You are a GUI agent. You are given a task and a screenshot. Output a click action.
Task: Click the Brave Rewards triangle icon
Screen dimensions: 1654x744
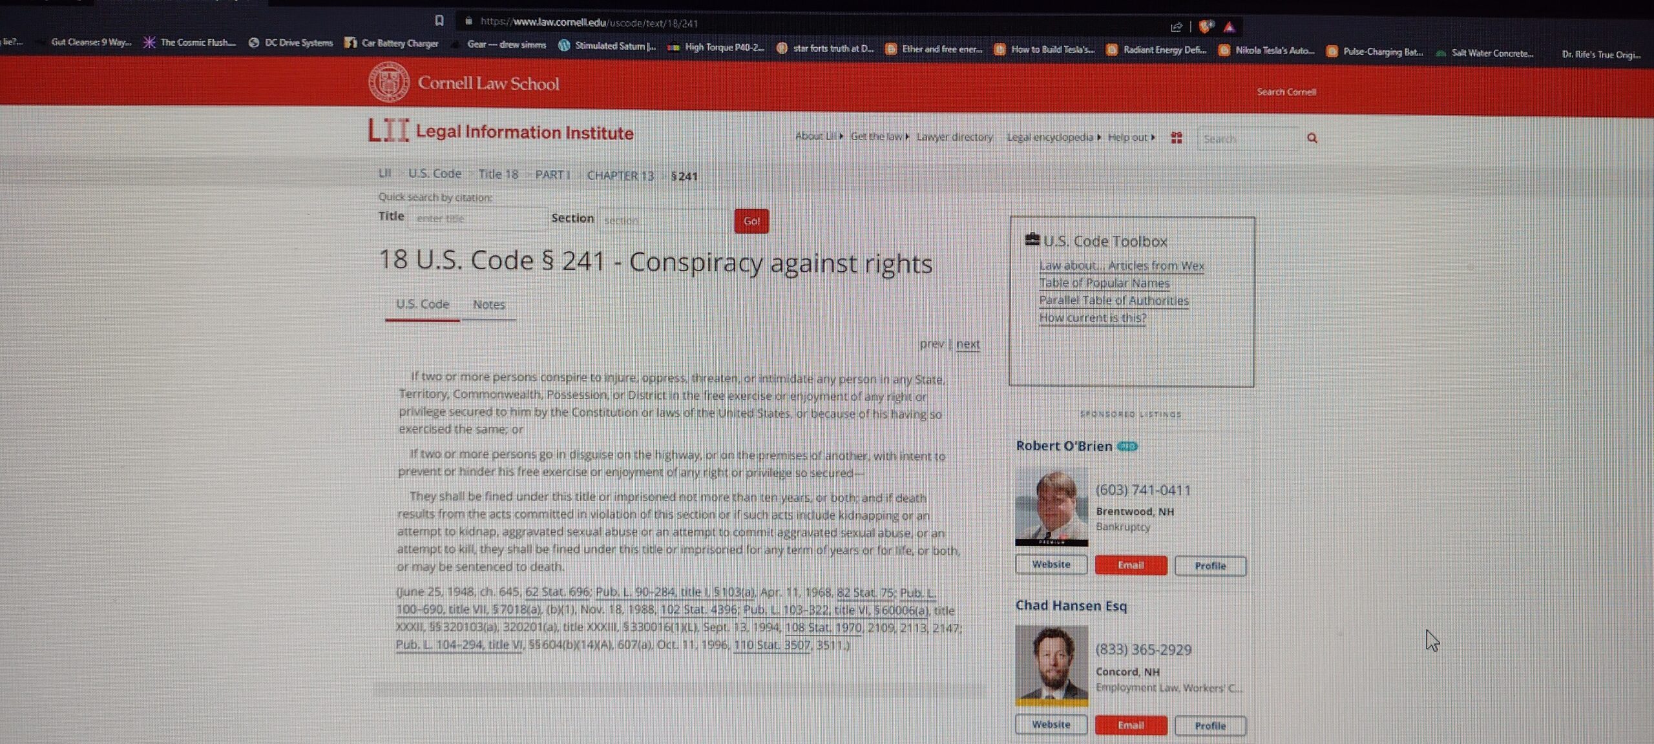coord(1229,27)
